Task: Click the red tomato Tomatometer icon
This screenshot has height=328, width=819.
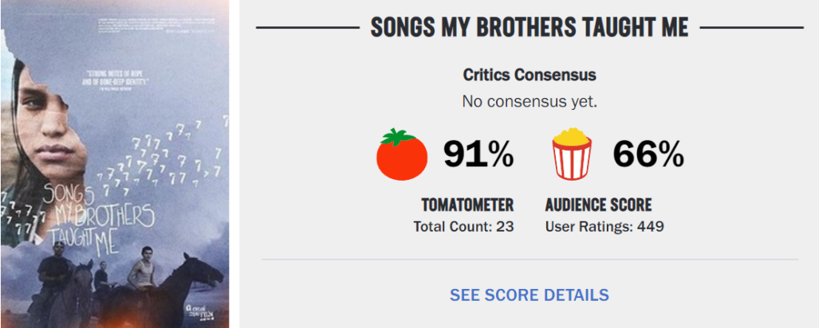Action: click(x=402, y=154)
